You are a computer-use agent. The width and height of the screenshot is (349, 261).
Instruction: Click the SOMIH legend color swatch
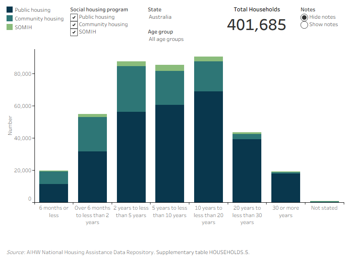10,27
